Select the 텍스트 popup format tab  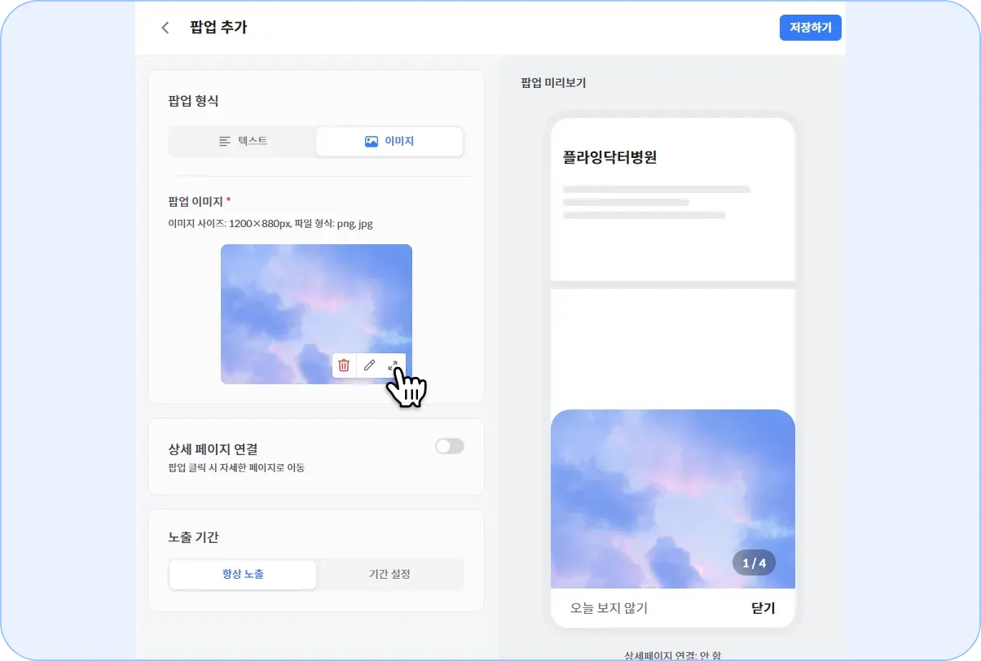pyautogui.click(x=243, y=141)
